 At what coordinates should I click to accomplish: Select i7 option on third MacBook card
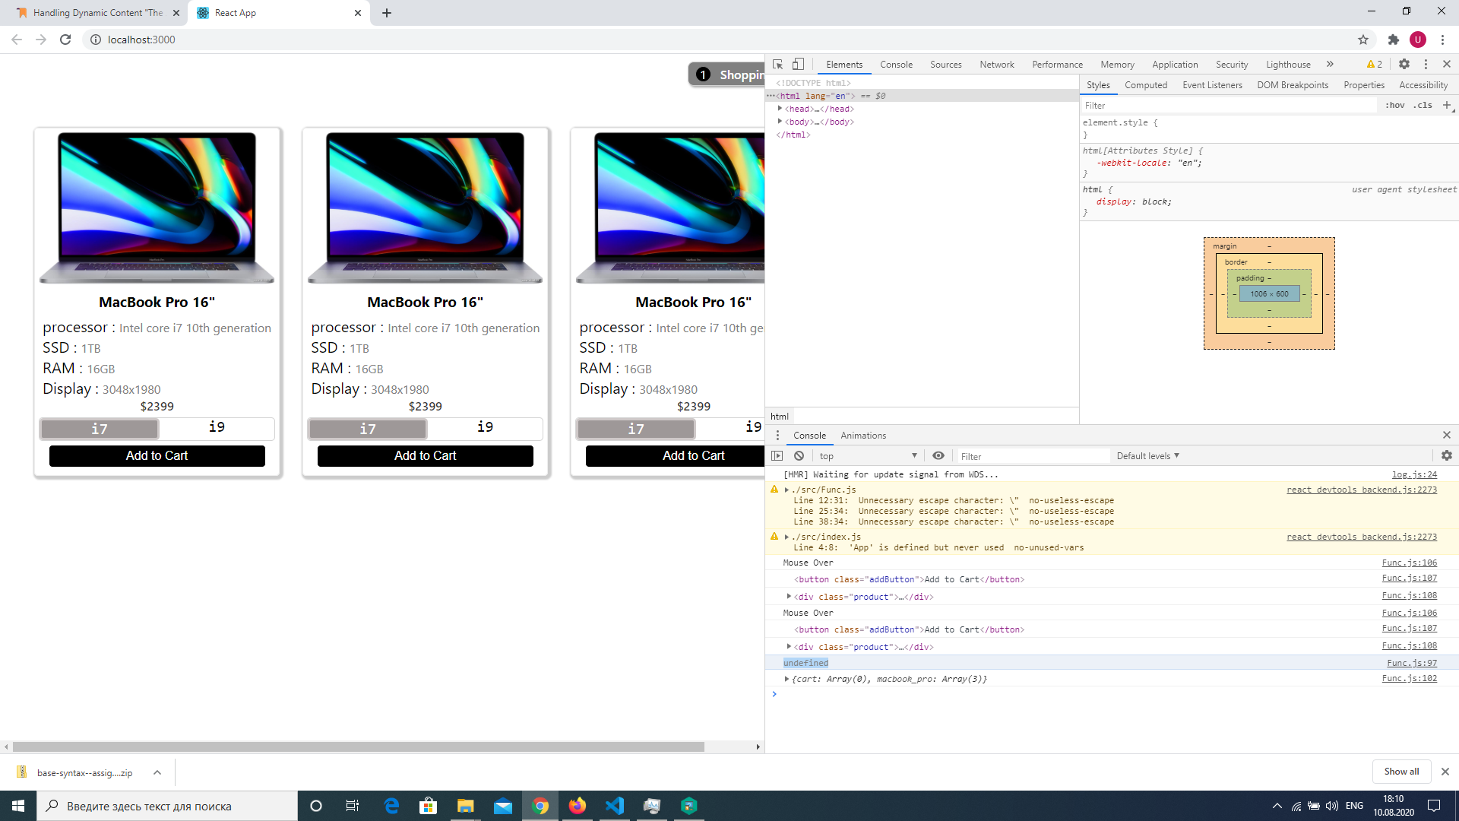(x=636, y=430)
